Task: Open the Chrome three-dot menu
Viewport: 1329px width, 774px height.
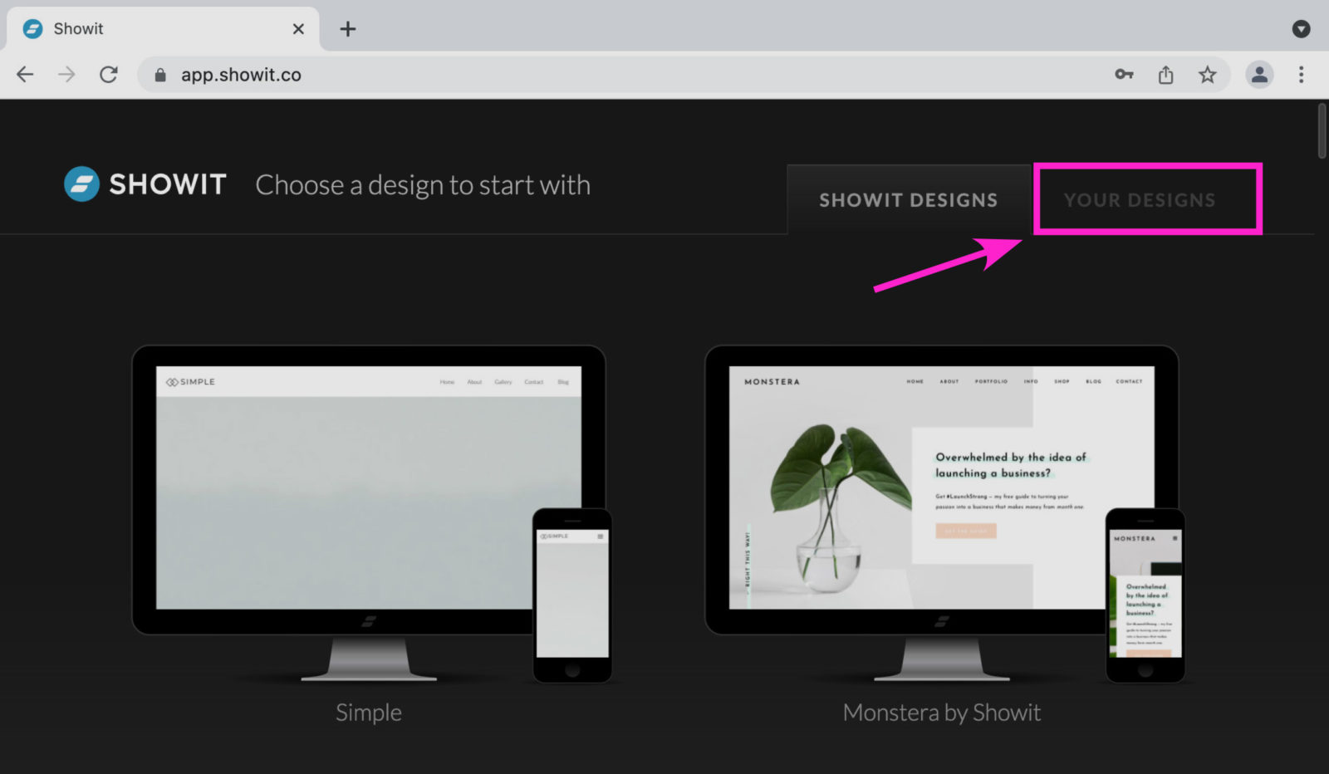Action: coord(1301,74)
